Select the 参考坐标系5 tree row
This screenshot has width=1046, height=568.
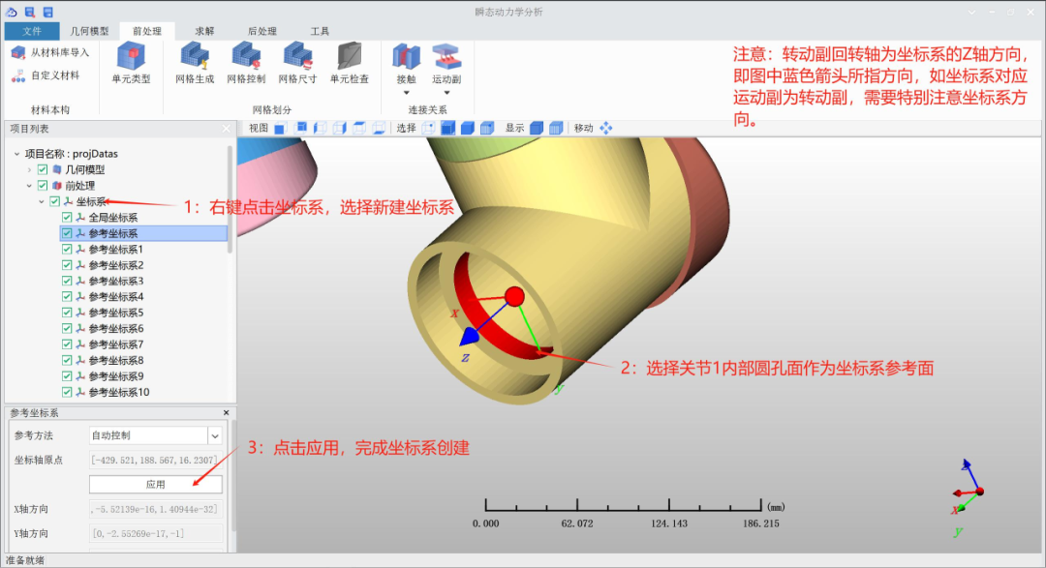(x=143, y=313)
